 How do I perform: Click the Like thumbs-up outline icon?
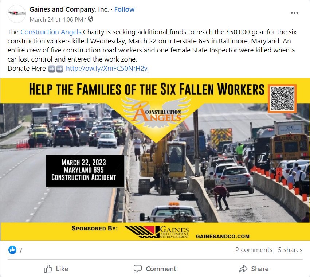point(48,269)
